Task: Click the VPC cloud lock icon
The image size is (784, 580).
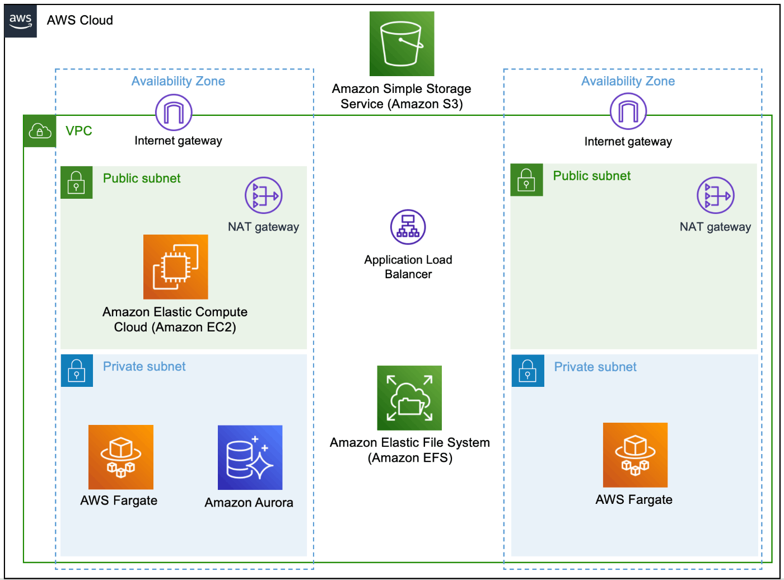Action: coord(40,132)
